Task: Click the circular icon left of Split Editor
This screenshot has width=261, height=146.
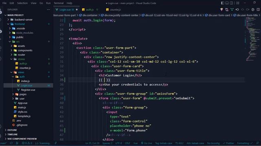Action: coord(253,10)
